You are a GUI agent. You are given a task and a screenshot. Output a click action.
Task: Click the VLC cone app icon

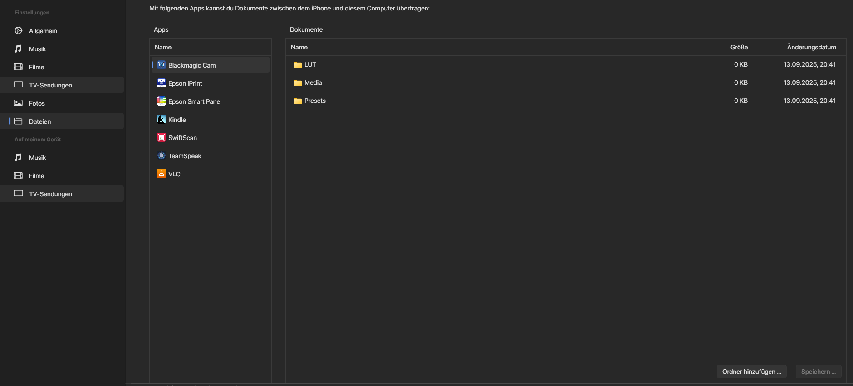click(162, 174)
